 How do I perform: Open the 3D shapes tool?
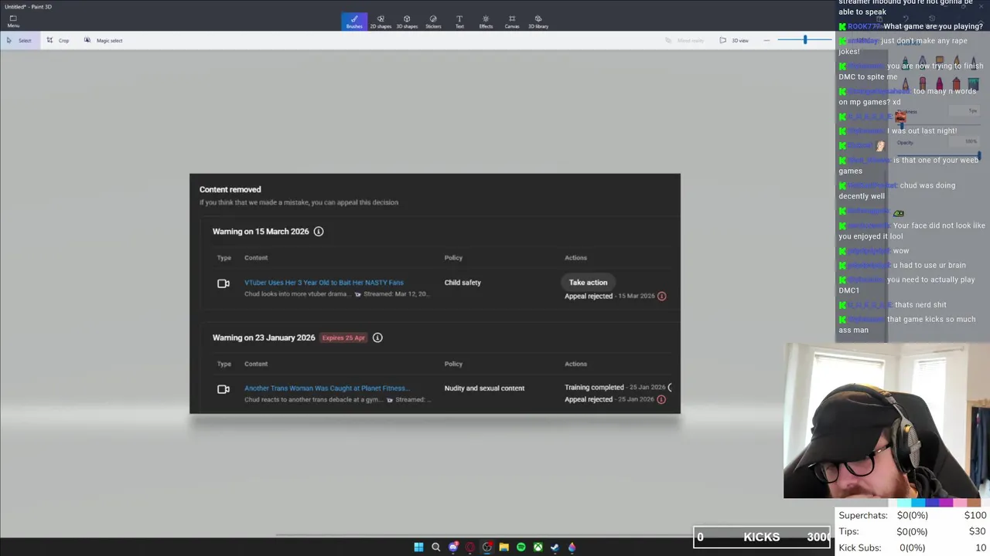click(x=407, y=22)
